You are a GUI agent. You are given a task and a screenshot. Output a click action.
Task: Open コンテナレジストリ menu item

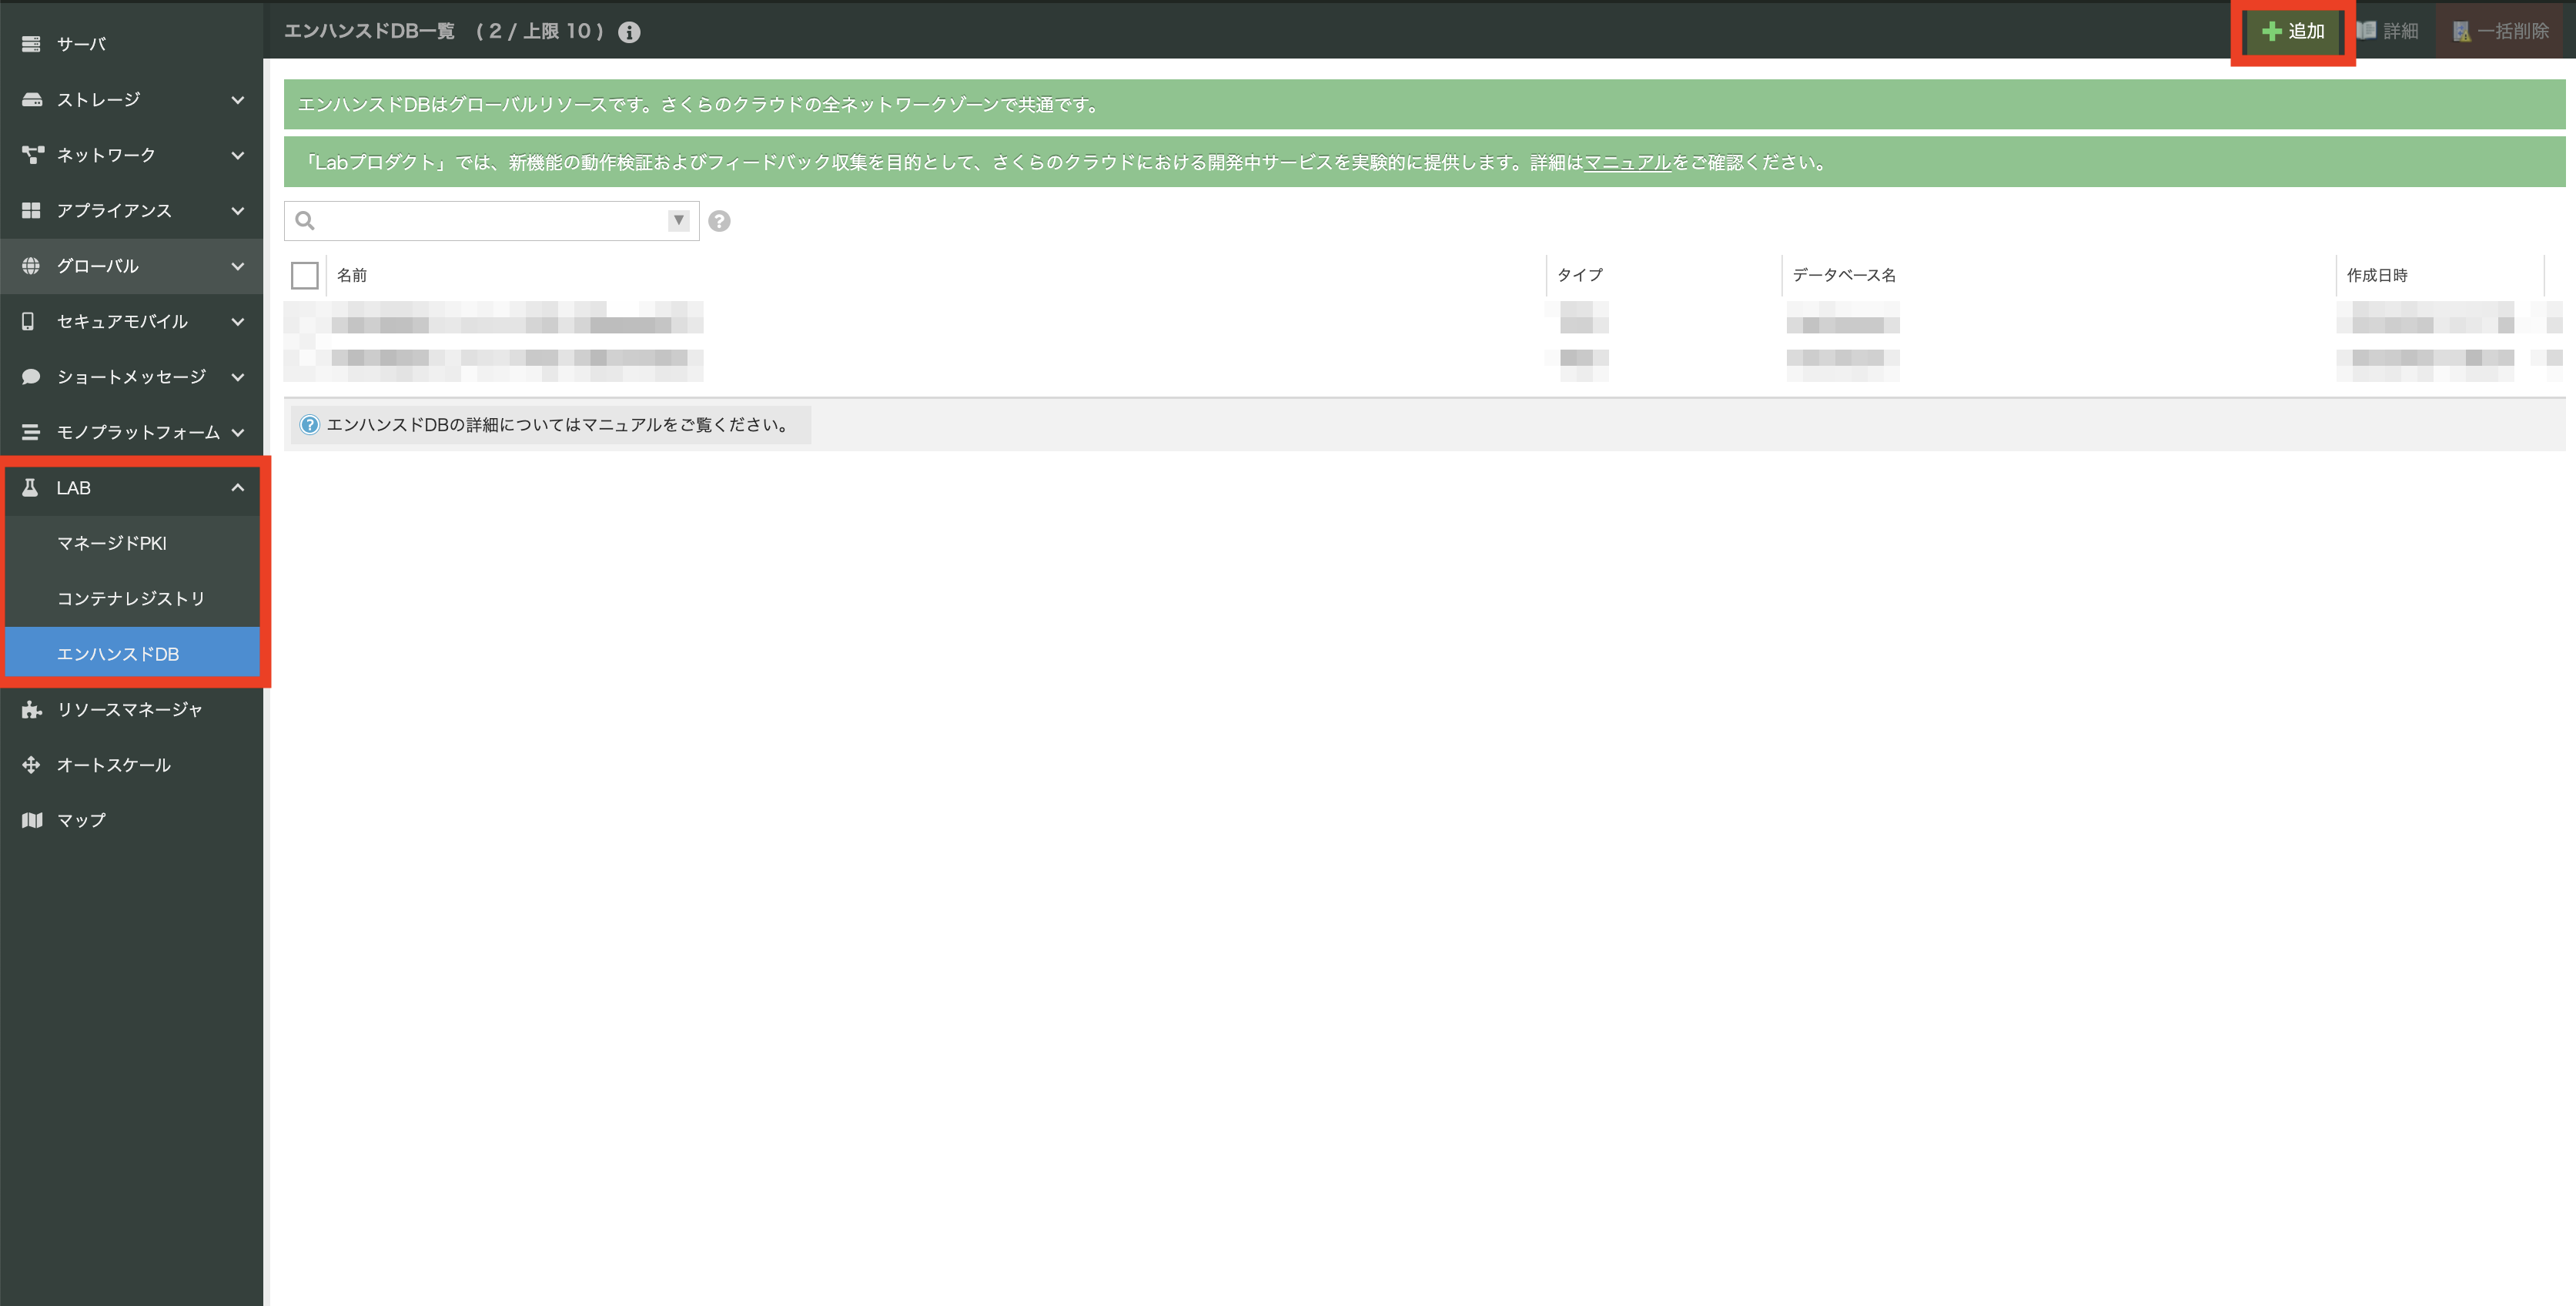131,598
